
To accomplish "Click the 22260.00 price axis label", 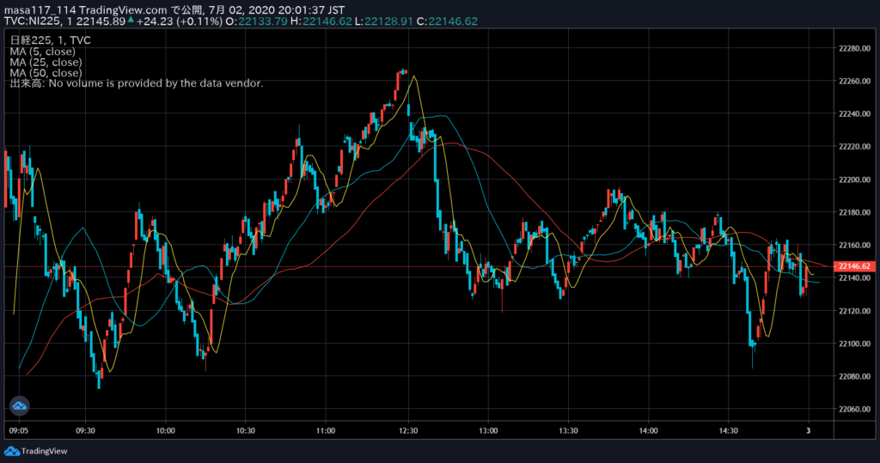I will click(x=855, y=81).
